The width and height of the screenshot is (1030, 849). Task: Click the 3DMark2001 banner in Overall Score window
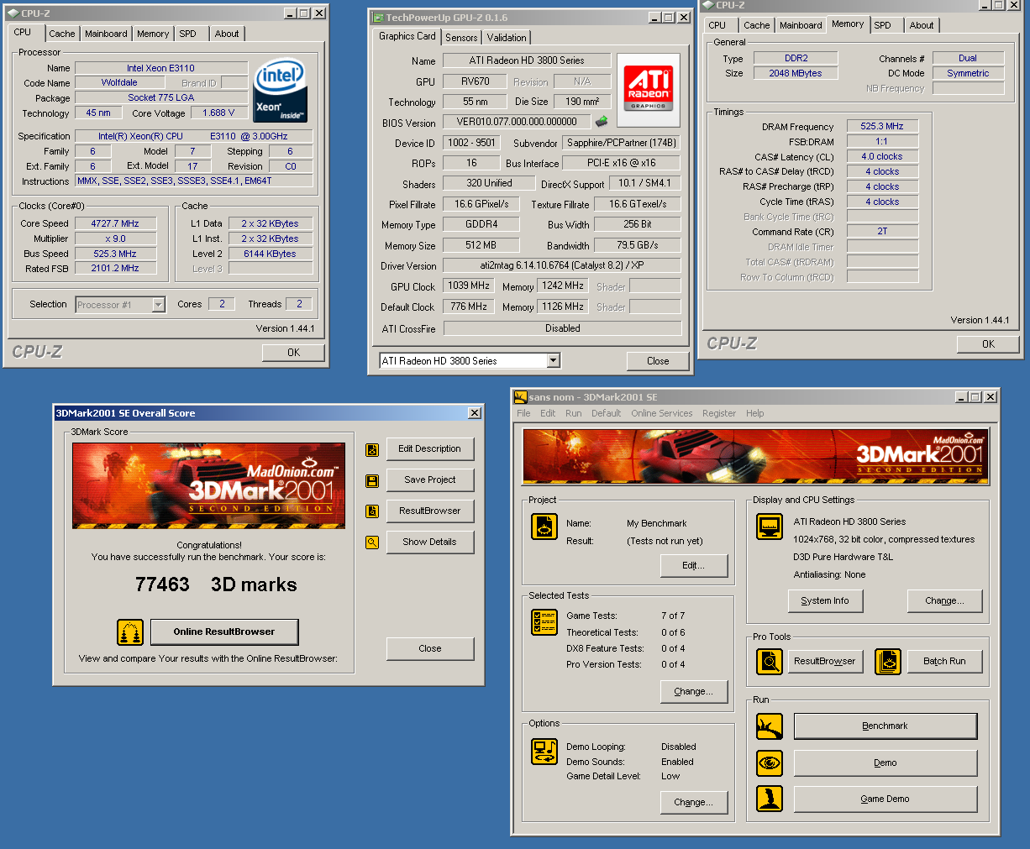pyautogui.click(x=208, y=485)
